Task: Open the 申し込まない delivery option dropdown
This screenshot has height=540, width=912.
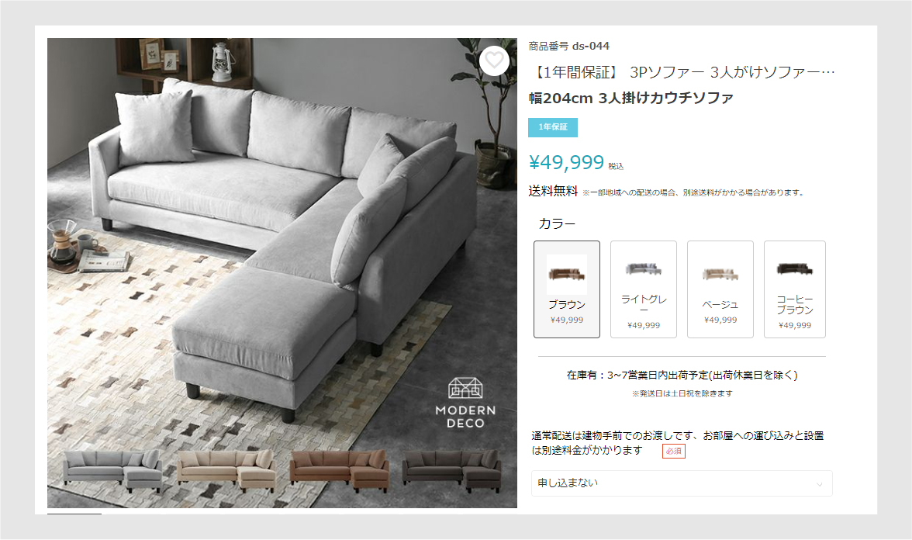Action: [x=682, y=483]
